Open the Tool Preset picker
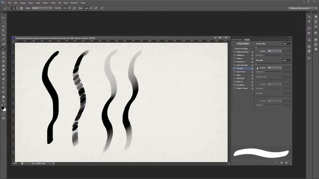Image resolution: width=319 pixels, height=179 pixels. click(x=6, y=8)
